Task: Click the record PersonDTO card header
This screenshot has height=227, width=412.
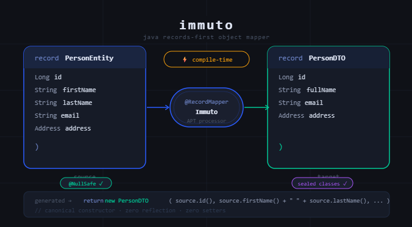Action: point(329,57)
